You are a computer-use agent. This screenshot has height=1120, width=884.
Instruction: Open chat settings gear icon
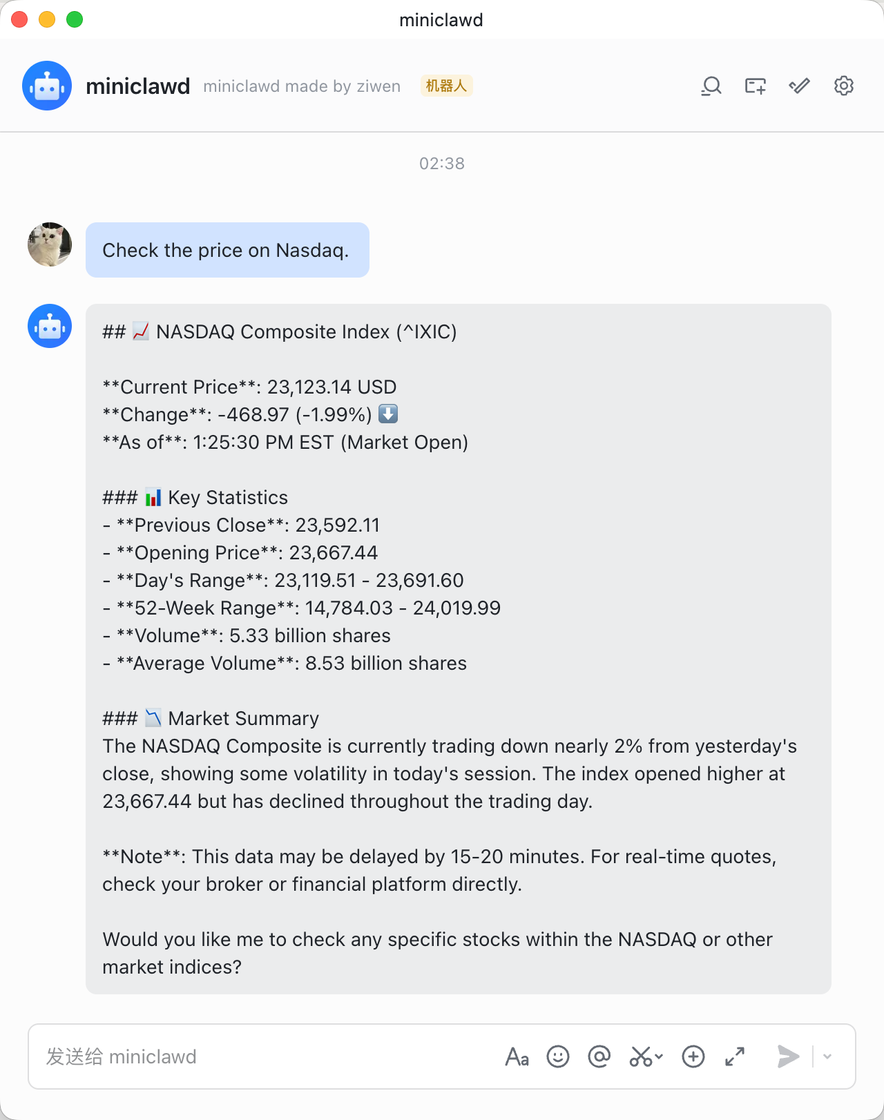(x=844, y=86)
